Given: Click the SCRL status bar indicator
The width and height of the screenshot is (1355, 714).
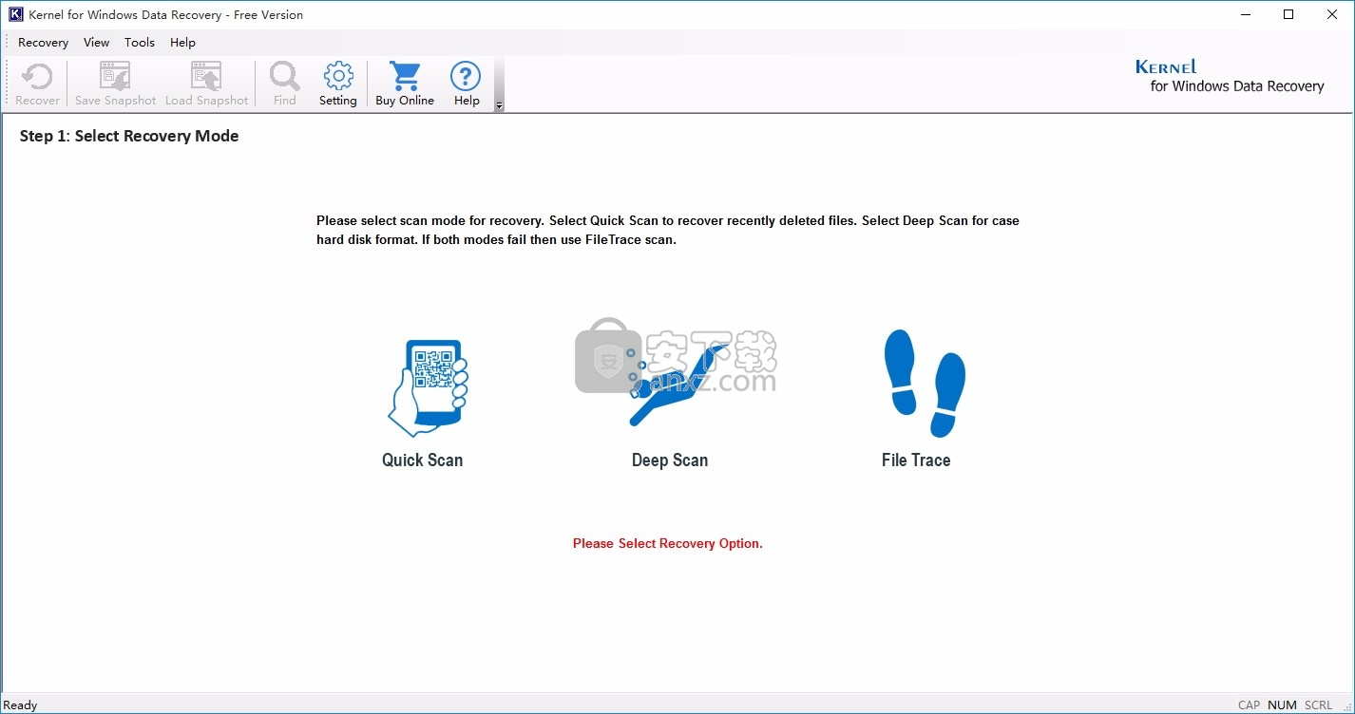Looking at the screenshot, I should pyautogui.click(x=1318, y=705).
